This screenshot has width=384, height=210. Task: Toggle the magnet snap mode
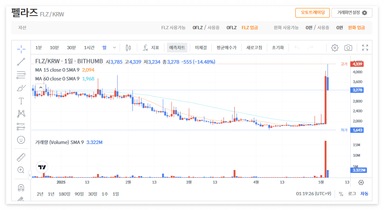click(x=21, y=188)
